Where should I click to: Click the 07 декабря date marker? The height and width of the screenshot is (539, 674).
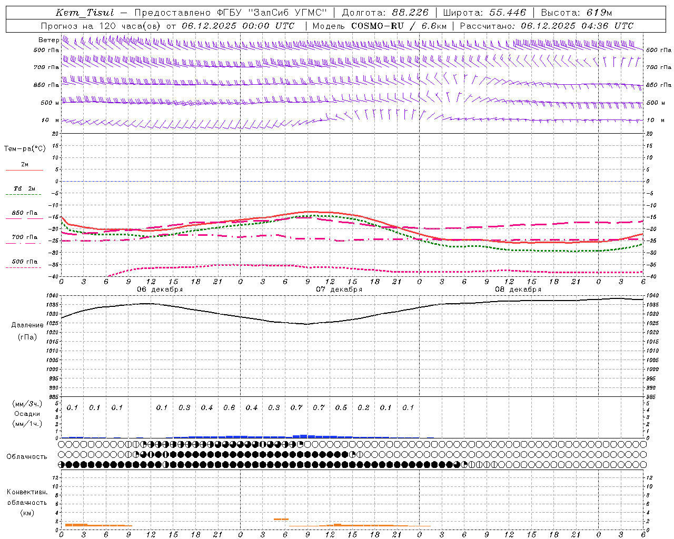coord(339,290)
